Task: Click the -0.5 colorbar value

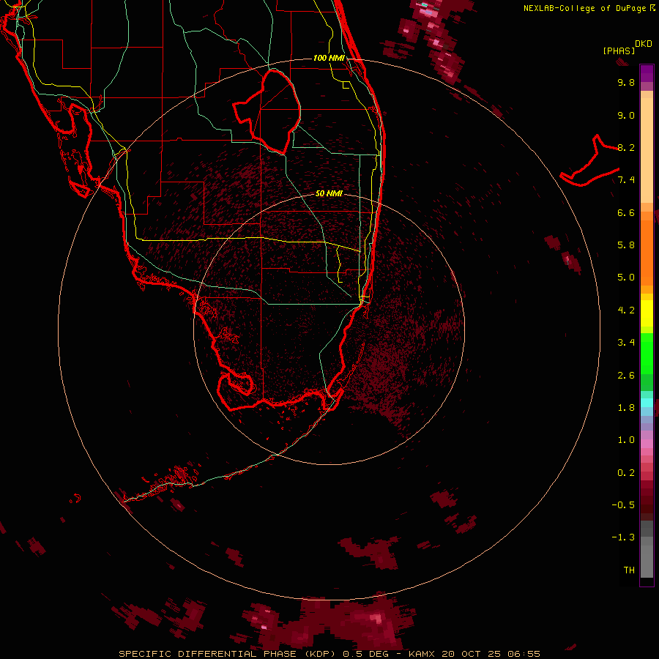Action: click(623, 505)
